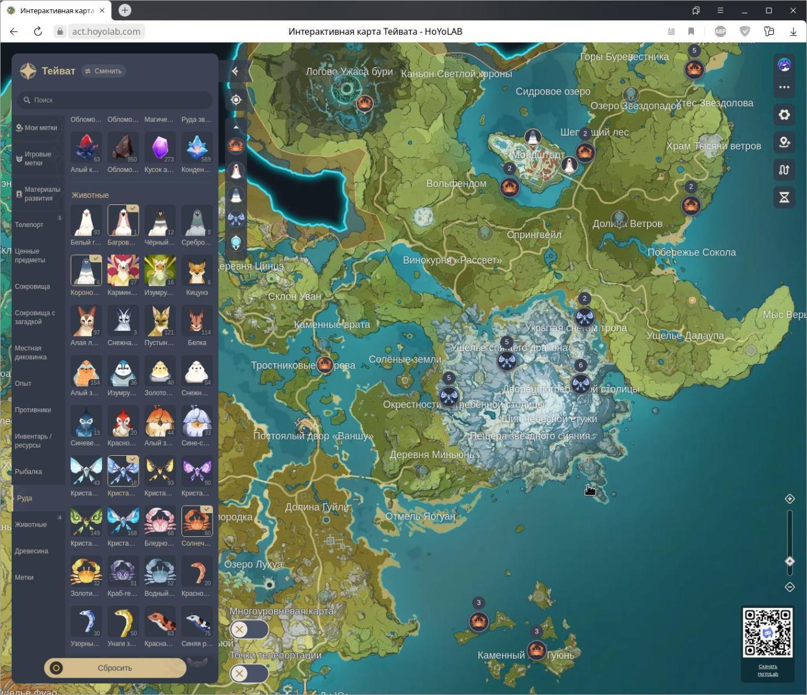Click the locate crosshair target button

[236, 100]
